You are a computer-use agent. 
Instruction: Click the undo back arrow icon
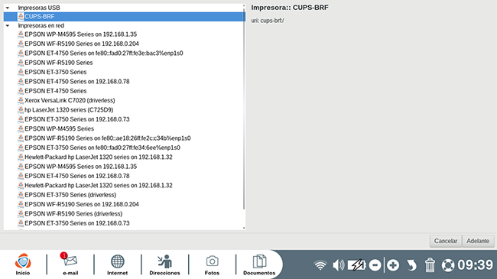click(411, 265)
